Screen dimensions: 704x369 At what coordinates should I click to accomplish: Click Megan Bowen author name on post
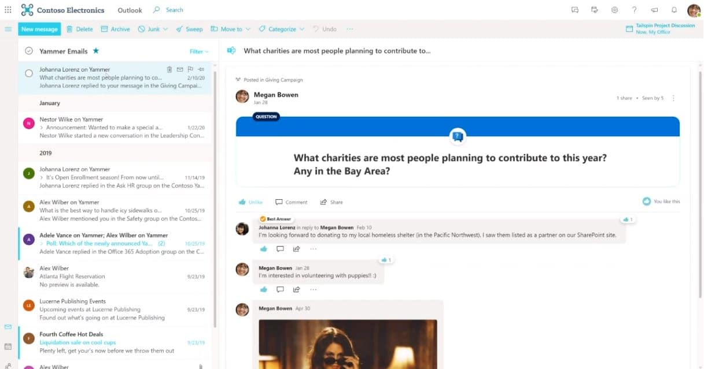pyautogui.click(x=276, y=95)
